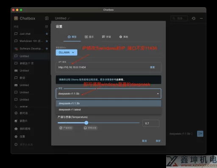Click the Temperature slider handle

click(x=86, y=123)
